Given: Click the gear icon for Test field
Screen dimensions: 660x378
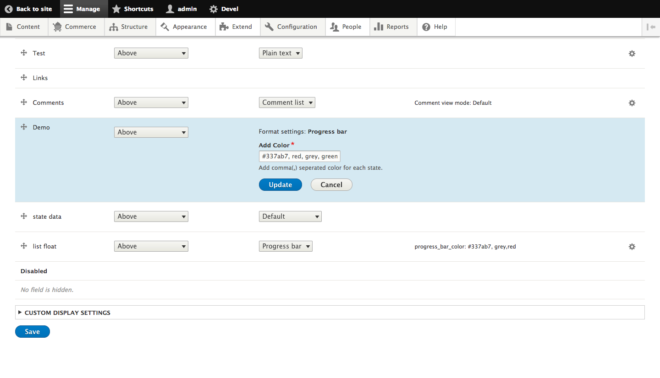Looking at the screenshot, I should coord(632,54).
